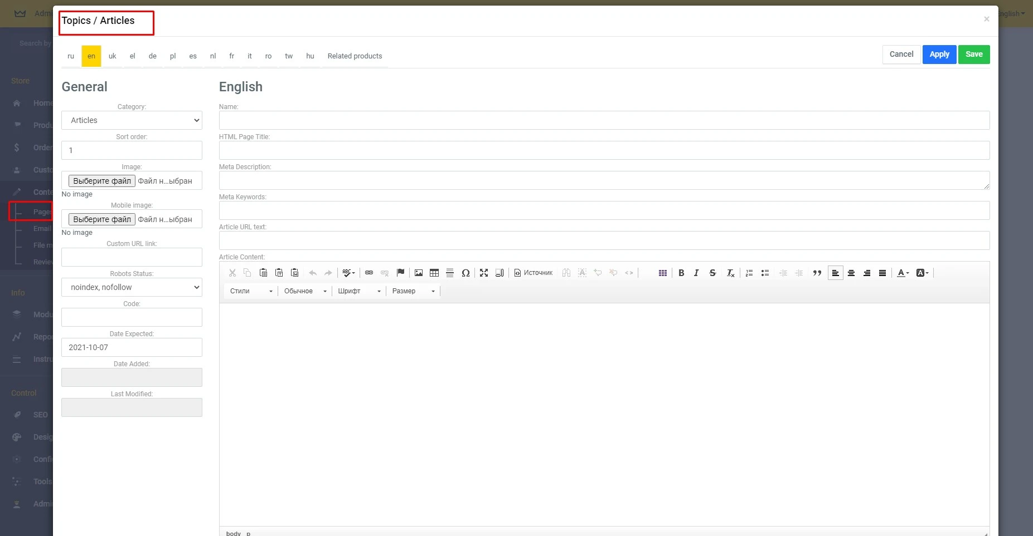Click the Date Expected field showing 2021-10-07
Image resolution: width=1033 pixels, height=536 pixels.
tap(132, 347)
